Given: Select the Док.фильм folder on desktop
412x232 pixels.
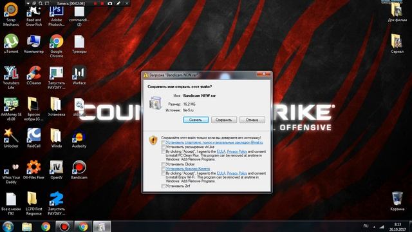Looking at the screenshot, I should (397, 13).
